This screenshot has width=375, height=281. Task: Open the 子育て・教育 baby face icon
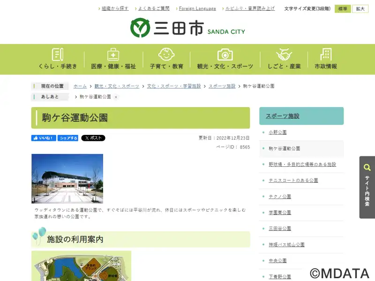(x=166, y=54)
